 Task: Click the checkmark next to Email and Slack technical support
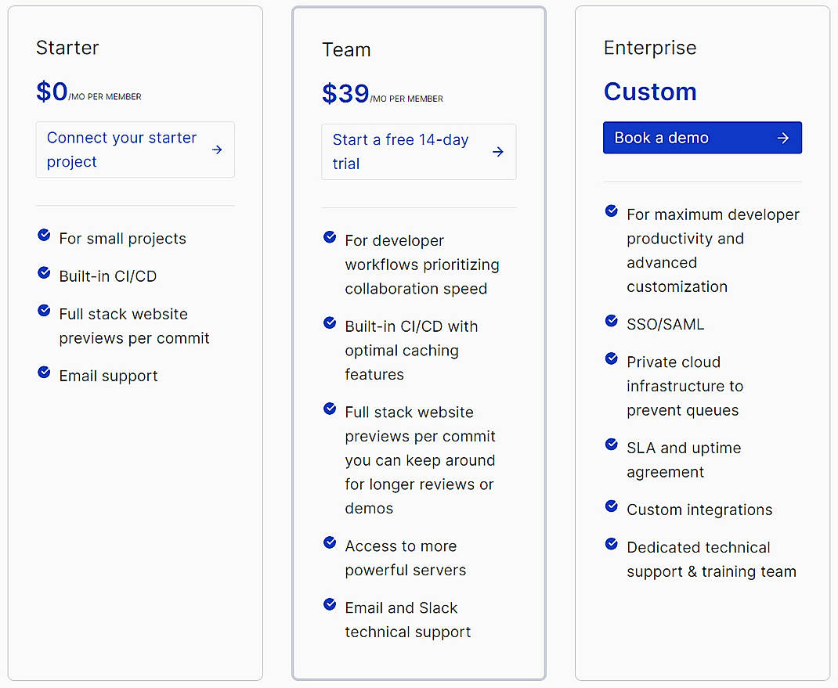point(329,603)
